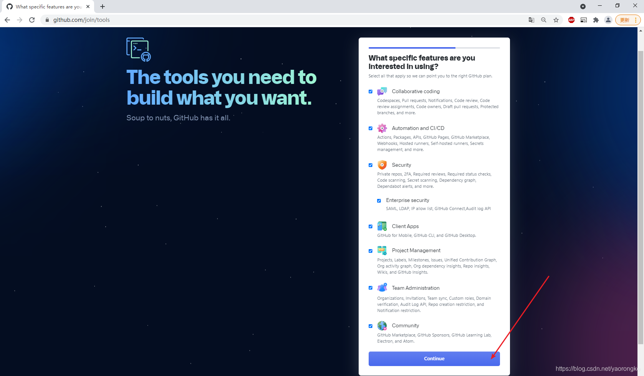Click the Automation and CI/CD gear icon
Screen dimensions: 644x376
point(382,128)
